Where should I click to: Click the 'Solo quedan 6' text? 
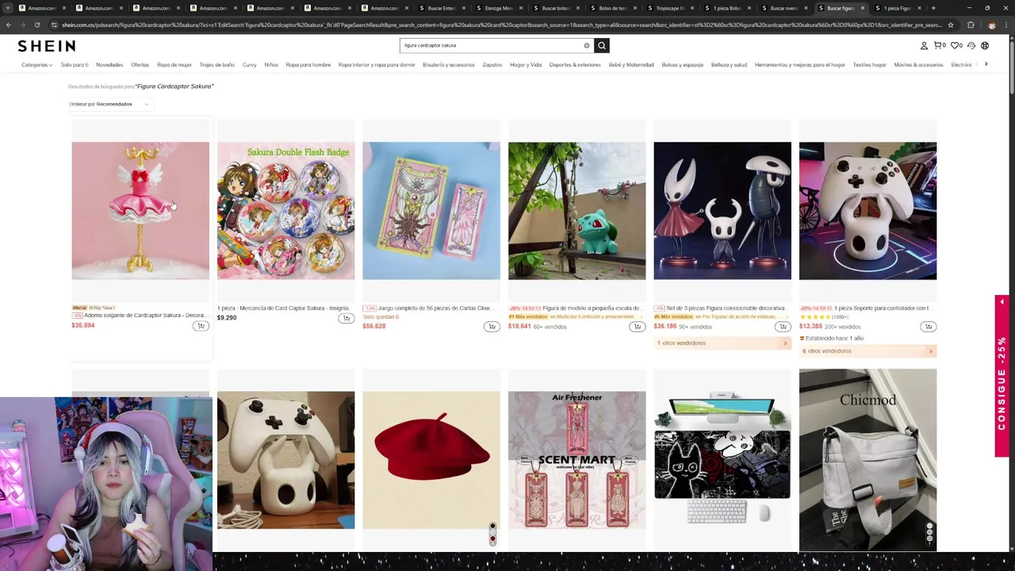pyautogui.click(x=381, y=317)
